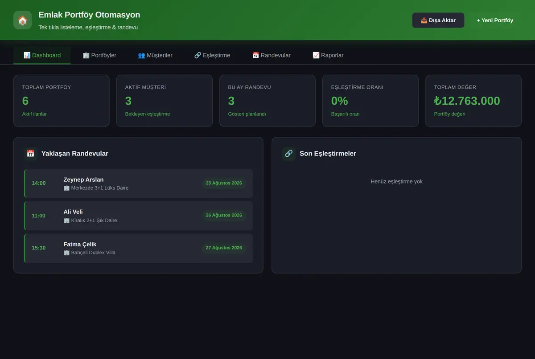Click the link icon beside Son Eşleştirmeler

click(289, 153)
